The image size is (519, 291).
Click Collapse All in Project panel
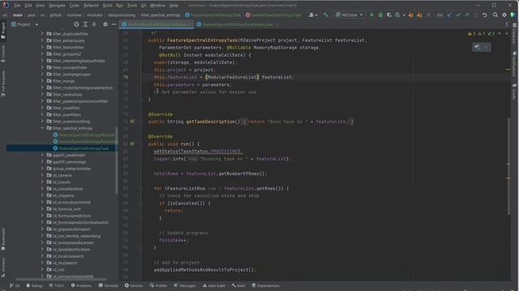94,24
